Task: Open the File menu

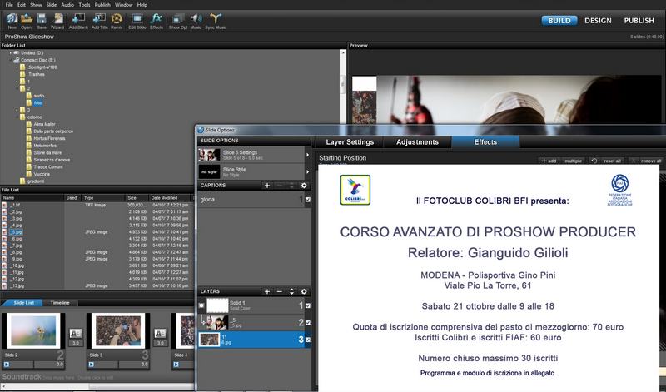Action: (9, 5)
